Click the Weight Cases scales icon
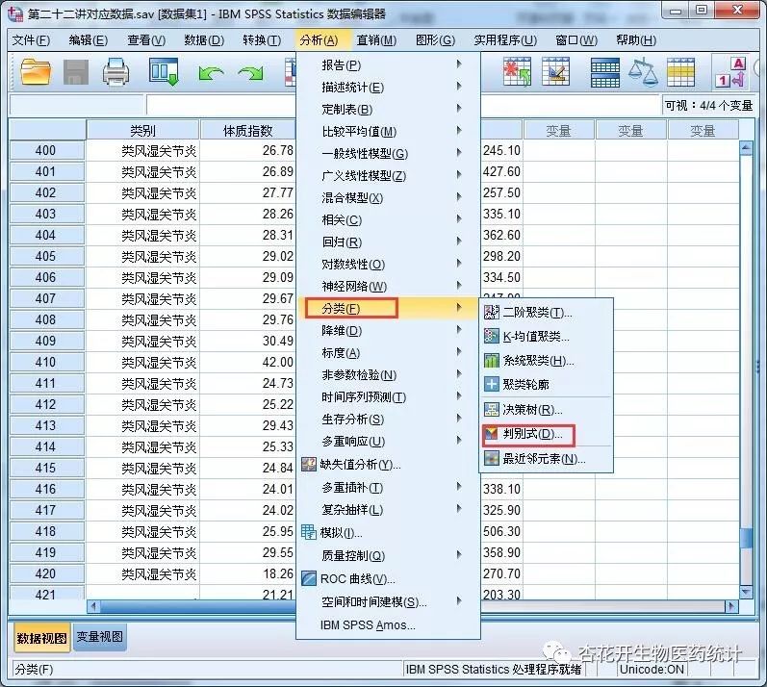This screenshot has width=767, height=687. [x=643, y=72]
